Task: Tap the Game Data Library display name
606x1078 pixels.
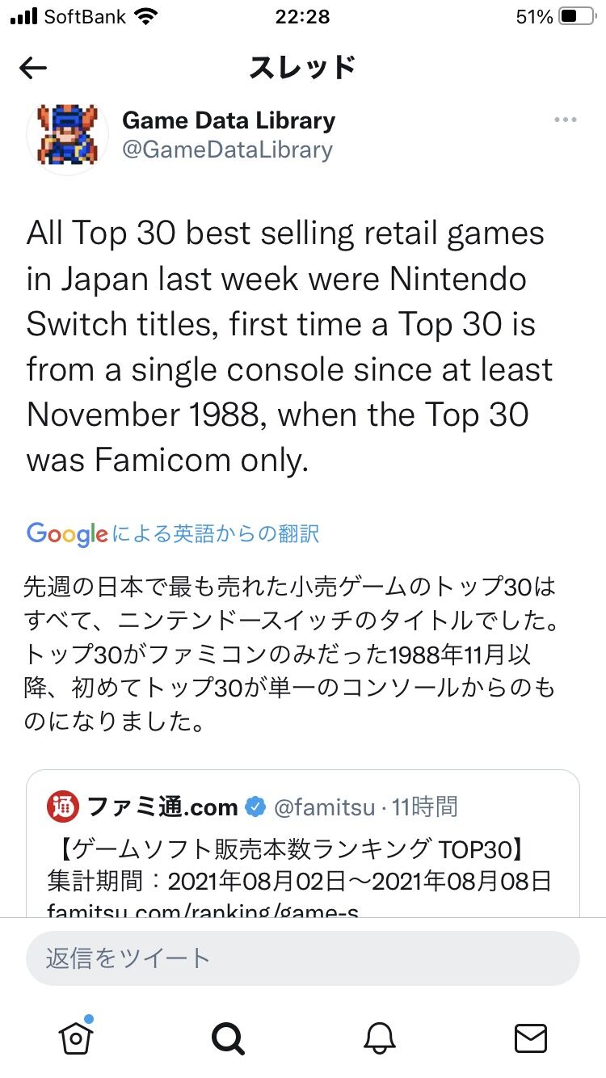Action: tap(229, 120)
